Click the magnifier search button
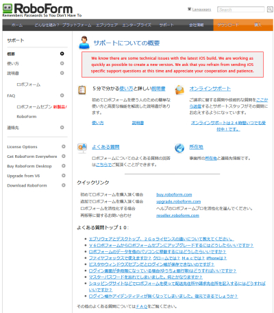 click(270, 10)
